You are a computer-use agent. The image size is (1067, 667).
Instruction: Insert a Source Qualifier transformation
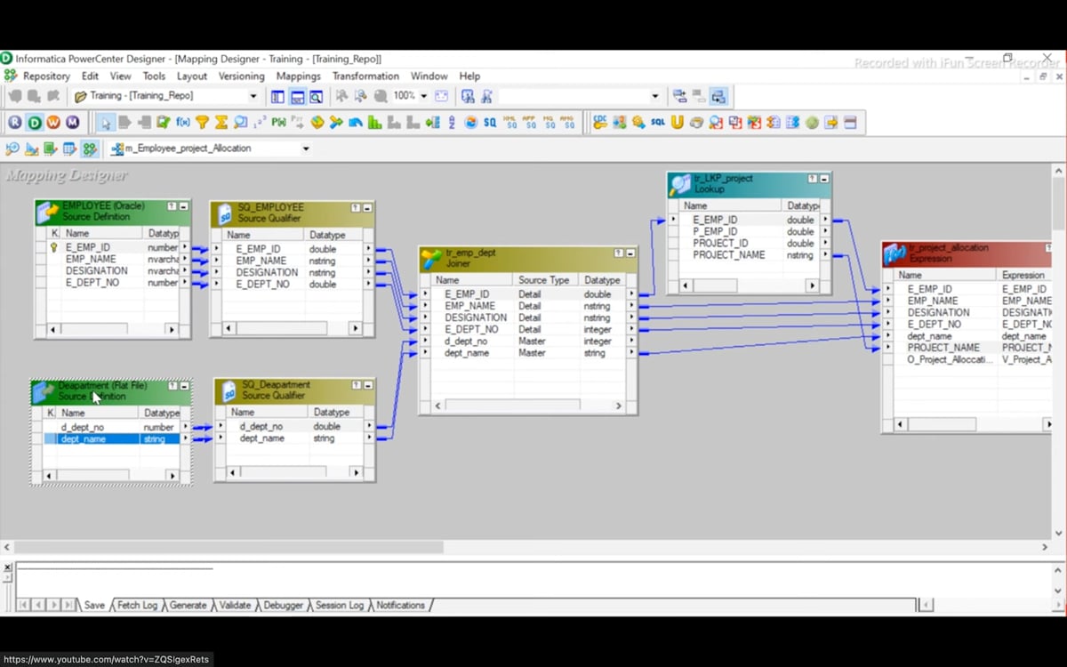tap(489, 123)
